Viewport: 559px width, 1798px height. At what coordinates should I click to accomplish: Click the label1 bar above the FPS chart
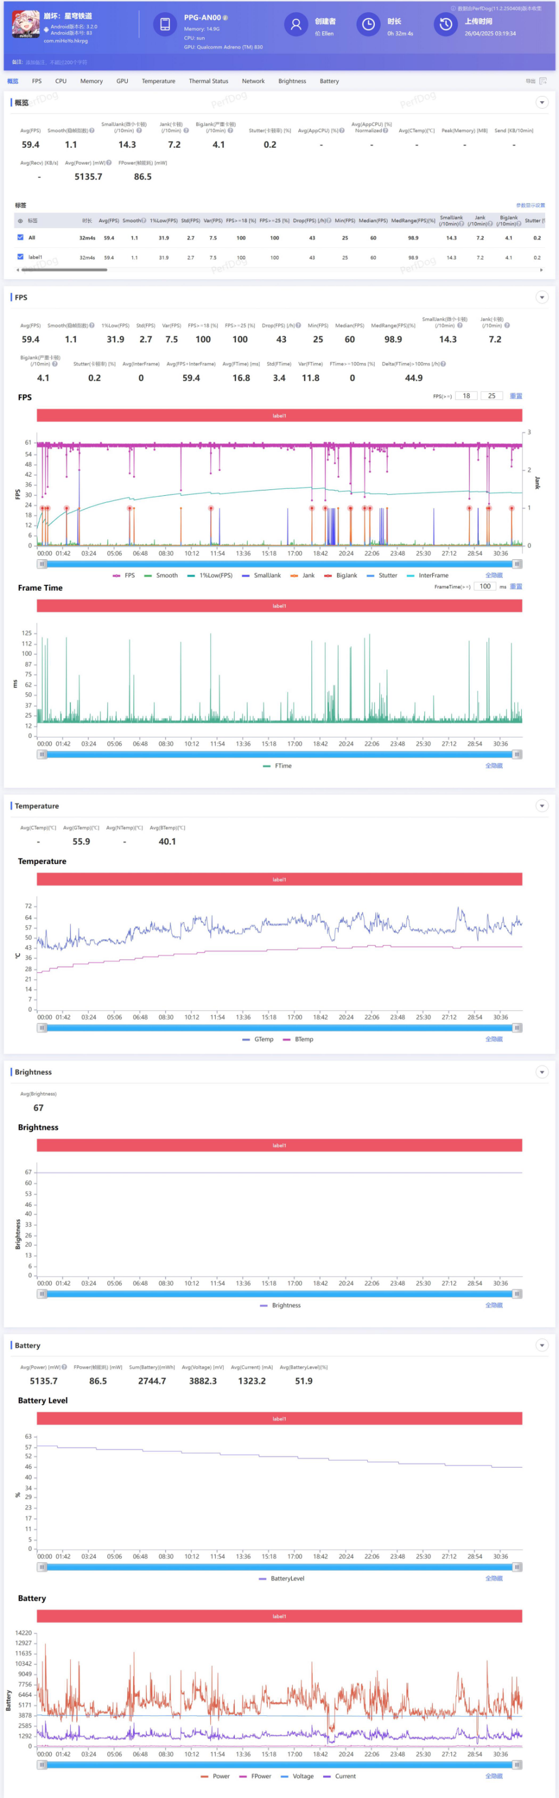279,415
